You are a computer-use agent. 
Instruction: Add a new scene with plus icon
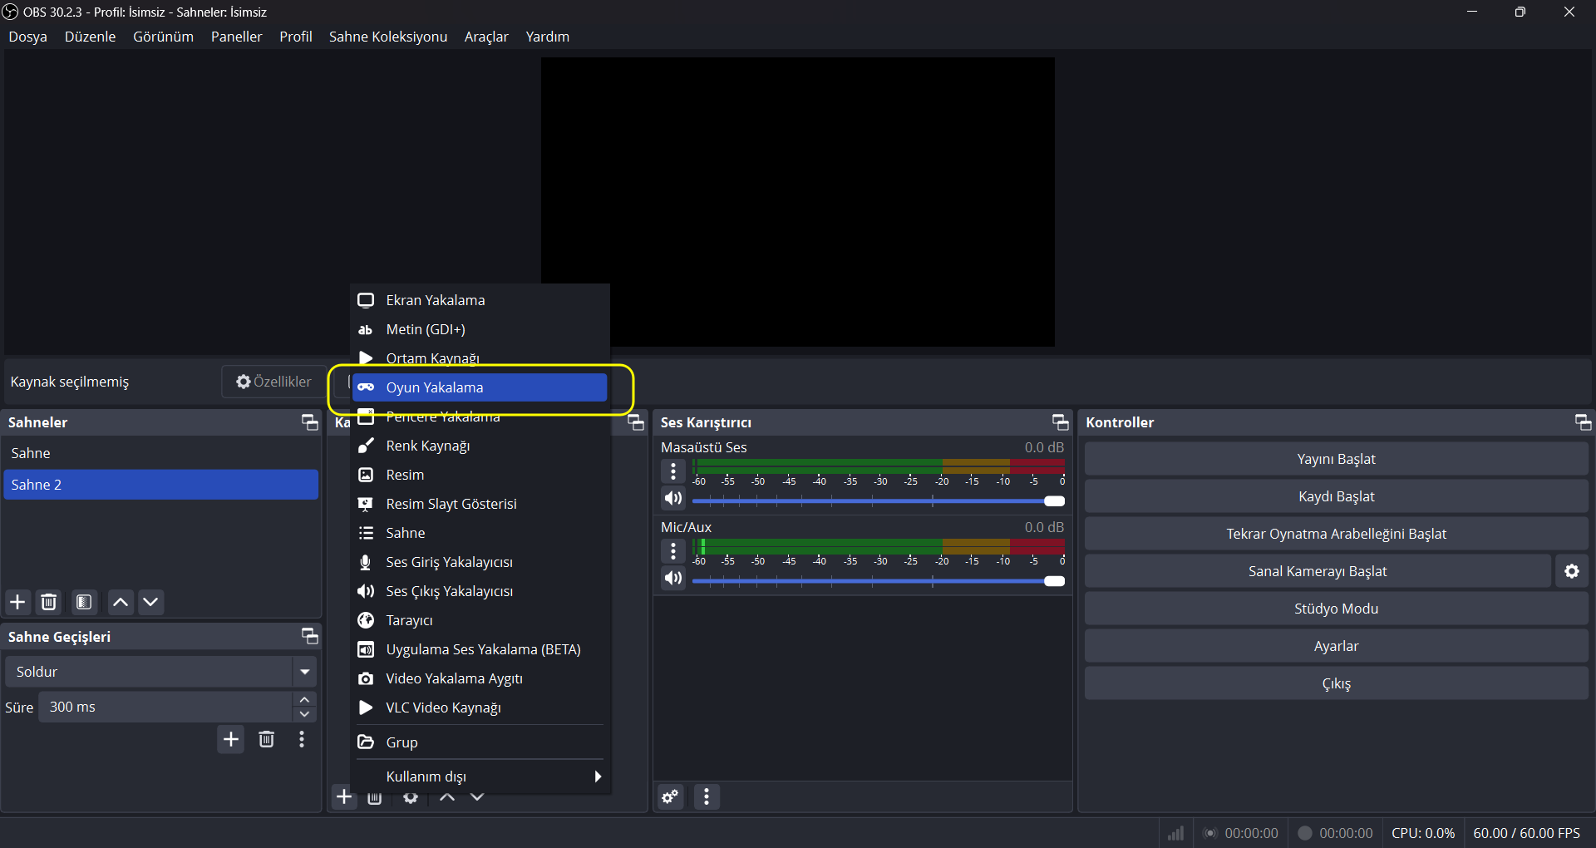(17, 602)
